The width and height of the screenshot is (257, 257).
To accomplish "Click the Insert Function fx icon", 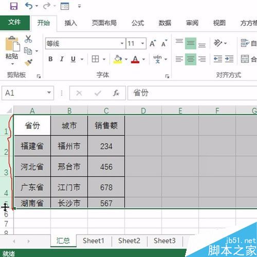I will (x=116, y=93).
